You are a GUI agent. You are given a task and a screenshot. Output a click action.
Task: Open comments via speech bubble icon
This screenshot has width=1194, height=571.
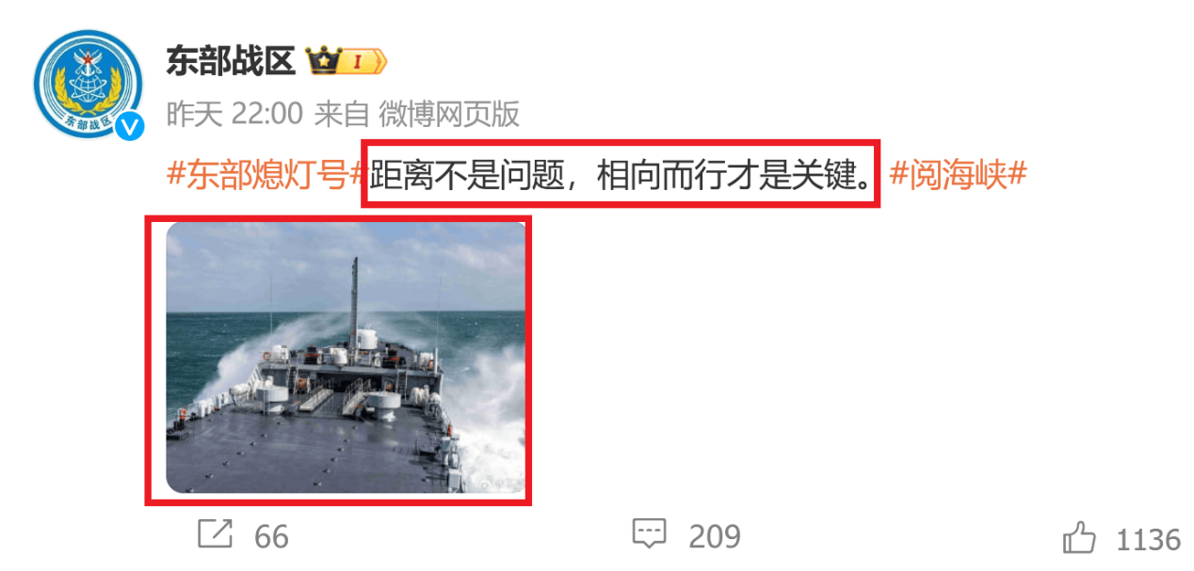(x=649, y=534)
